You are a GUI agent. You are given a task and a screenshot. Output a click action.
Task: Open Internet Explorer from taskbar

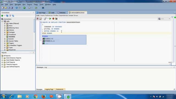[12, 97]
